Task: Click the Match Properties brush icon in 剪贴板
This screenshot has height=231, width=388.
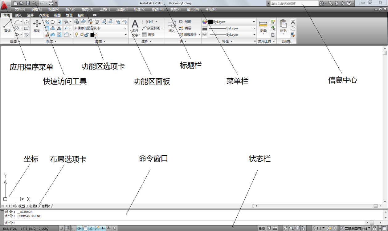Action: click(x=293, y=35)
